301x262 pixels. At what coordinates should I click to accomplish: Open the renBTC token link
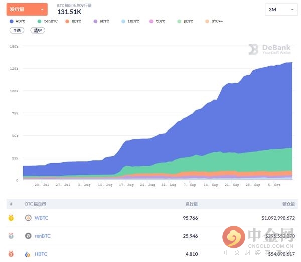43,236
